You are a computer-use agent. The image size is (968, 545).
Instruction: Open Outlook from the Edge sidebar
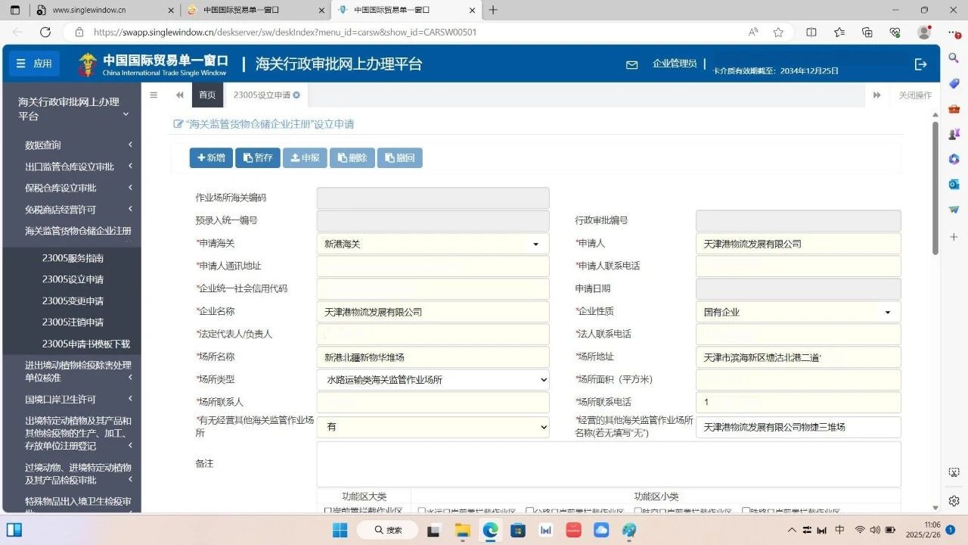click(953, 184)
